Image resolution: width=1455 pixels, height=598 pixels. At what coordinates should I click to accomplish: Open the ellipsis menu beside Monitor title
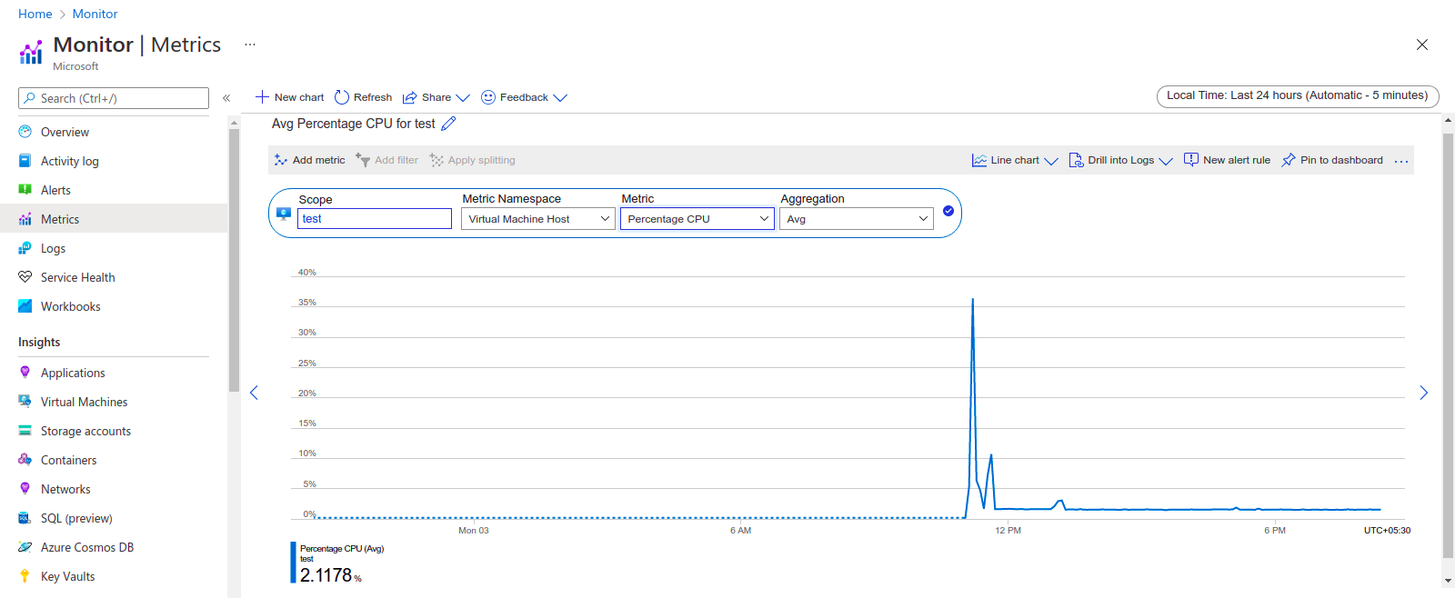250,44
